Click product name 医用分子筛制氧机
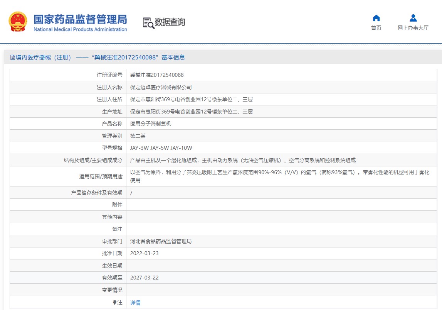 pyautogui.click(x=151, y=124)
